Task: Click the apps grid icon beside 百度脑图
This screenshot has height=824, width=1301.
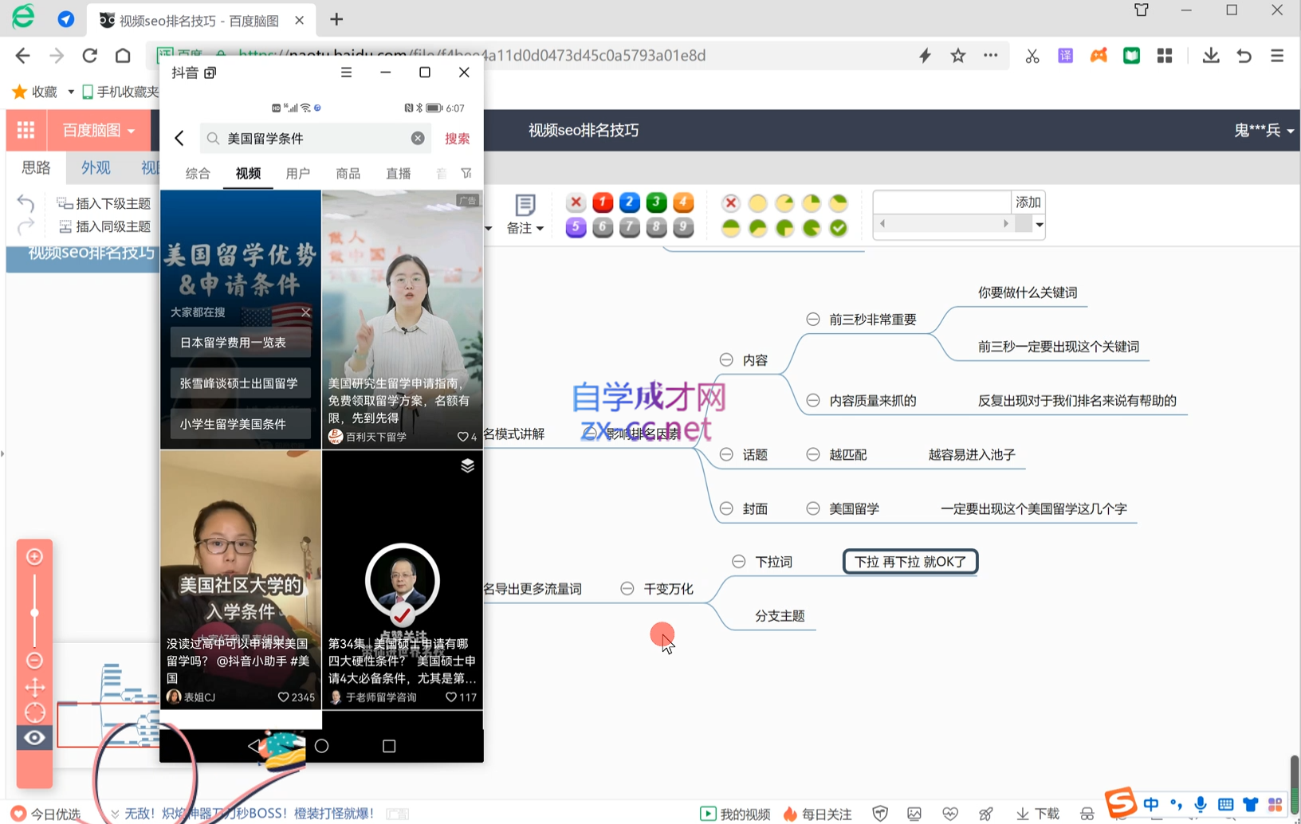Action: coord(26,130)
